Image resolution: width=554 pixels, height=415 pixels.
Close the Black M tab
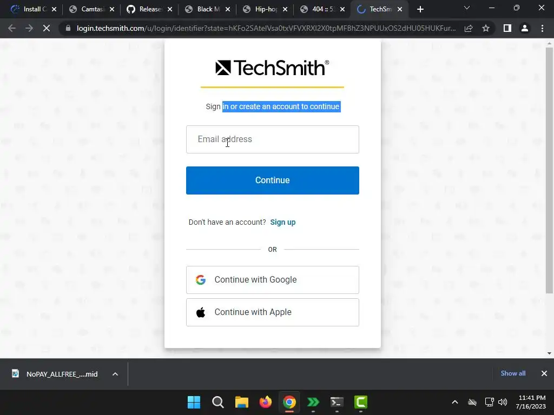click(228, 9)
